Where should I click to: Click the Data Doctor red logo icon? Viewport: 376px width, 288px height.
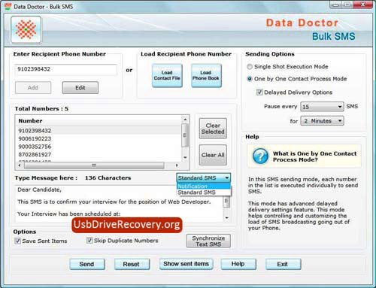tap(26, 29)
